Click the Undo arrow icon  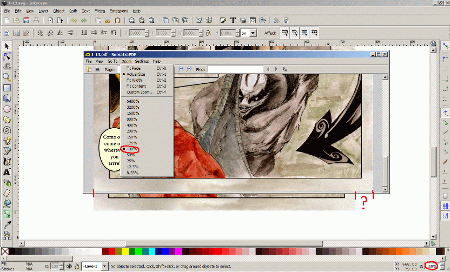(74, 21)
